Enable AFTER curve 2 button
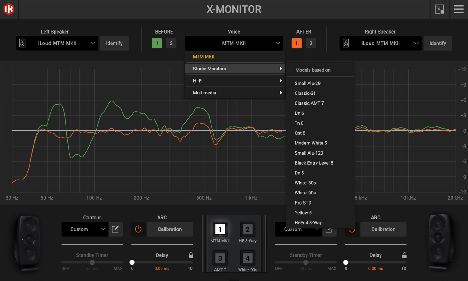This screenshot has width=468, height=281. pos(311,43)
